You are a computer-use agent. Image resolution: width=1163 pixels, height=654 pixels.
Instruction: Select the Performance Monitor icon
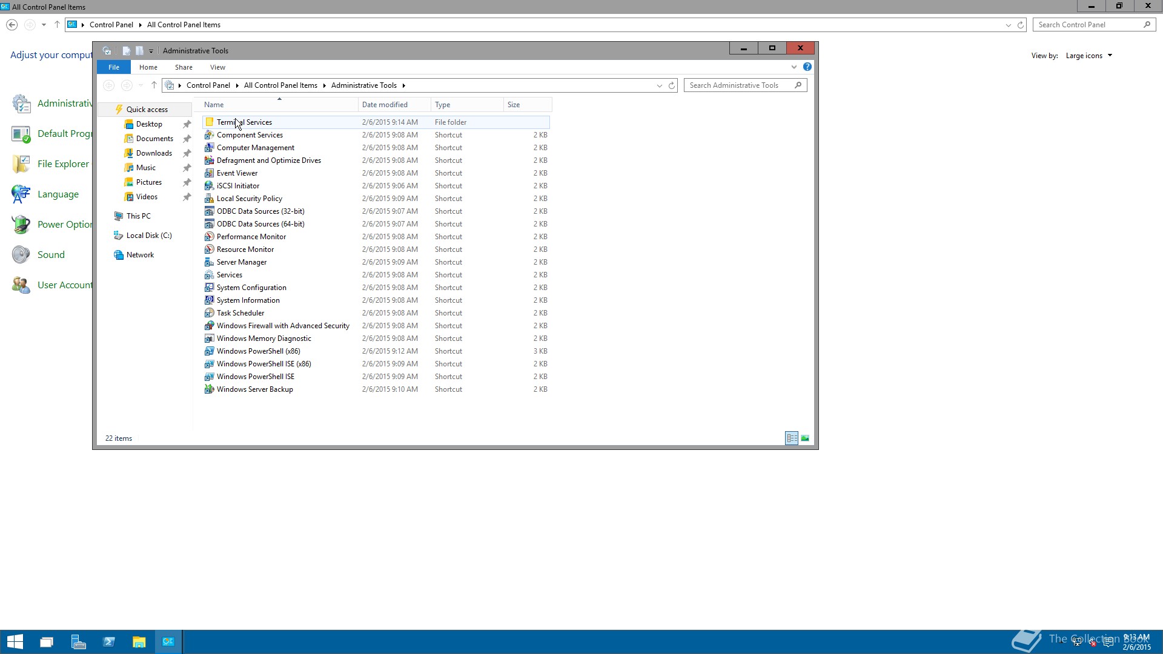point(209,237)
